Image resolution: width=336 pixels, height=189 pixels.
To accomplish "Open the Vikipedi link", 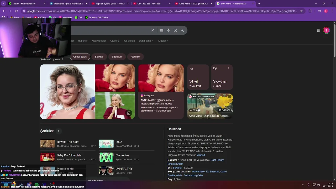I will pyautogui.click(x=201, y=155).
